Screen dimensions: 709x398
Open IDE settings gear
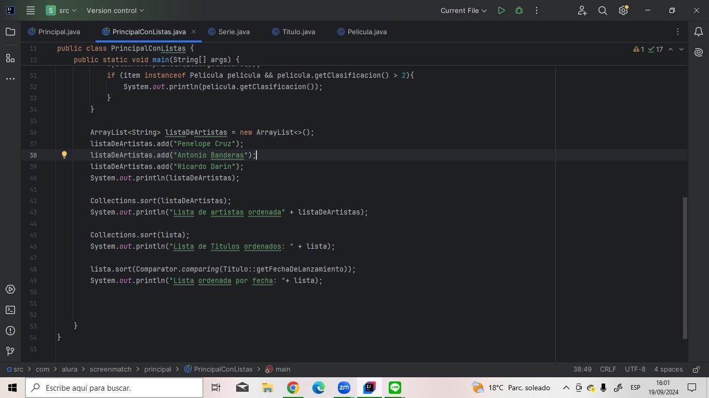click(x=623, y=10)
